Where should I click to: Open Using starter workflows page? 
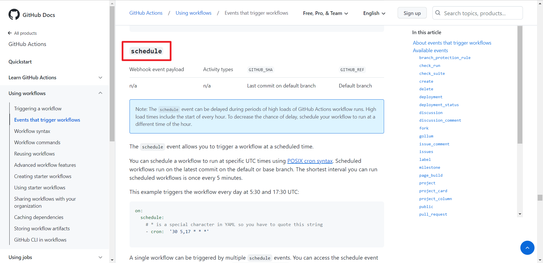(x=40, y=188)
